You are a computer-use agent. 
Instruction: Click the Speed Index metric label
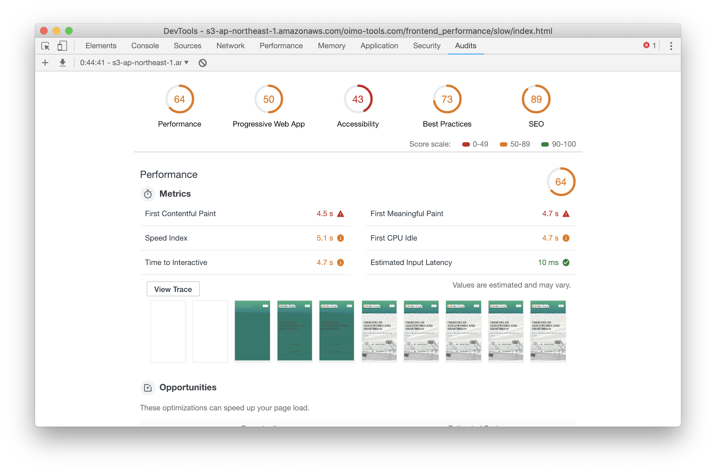[166, 238]
